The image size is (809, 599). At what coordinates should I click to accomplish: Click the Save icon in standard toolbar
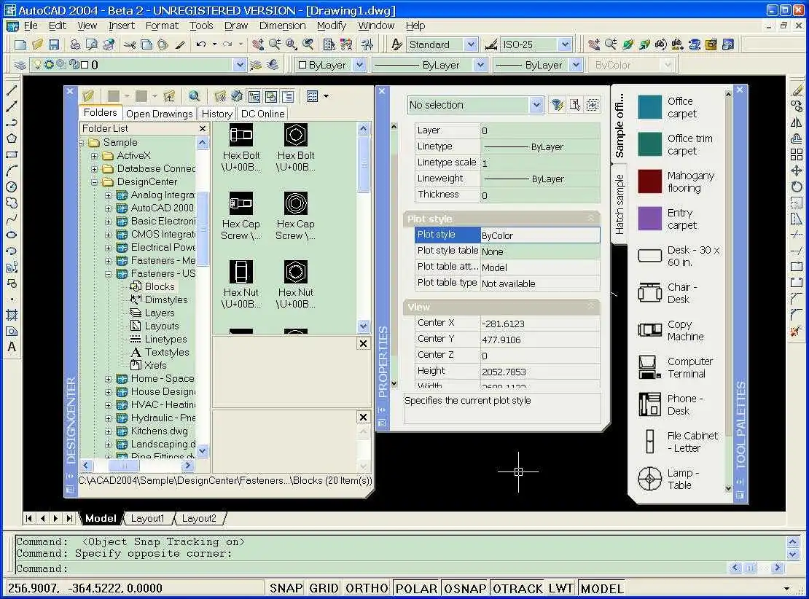54,44
